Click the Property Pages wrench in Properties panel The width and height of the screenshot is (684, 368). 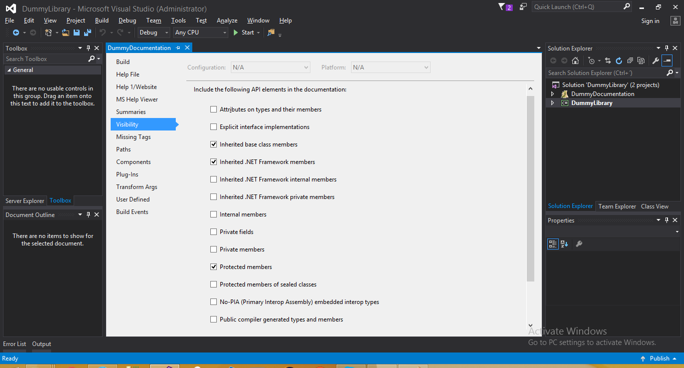click(579, 244)
